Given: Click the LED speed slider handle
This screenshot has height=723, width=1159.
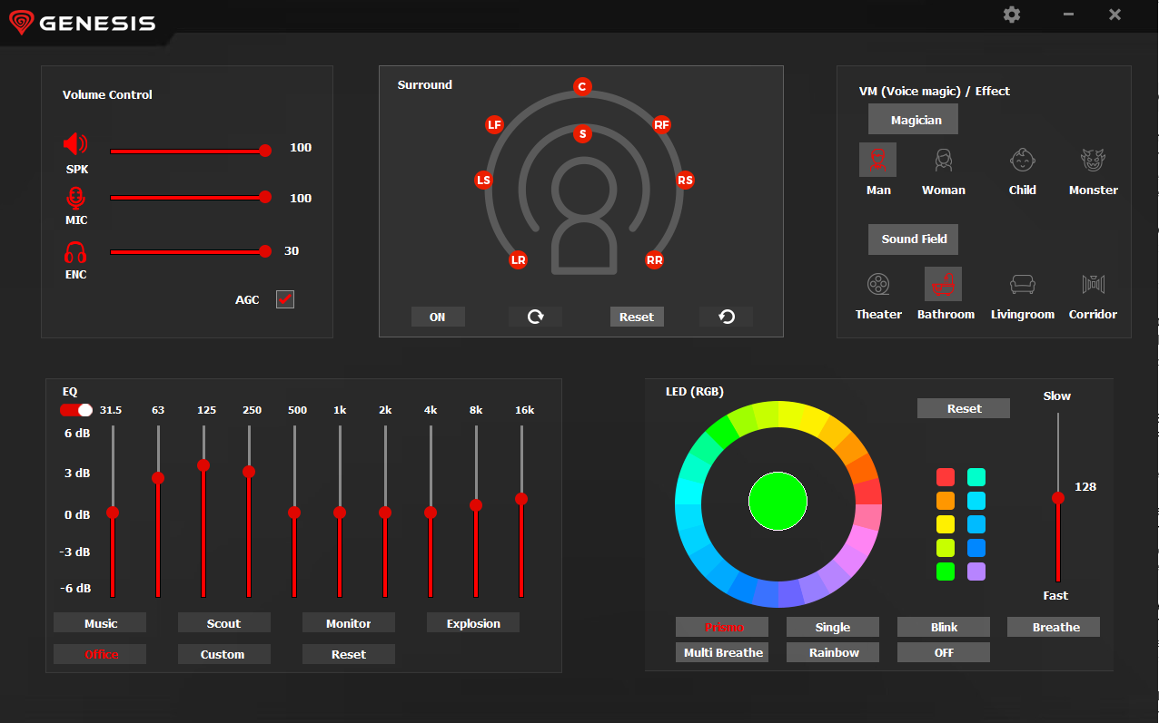Looking at the screenshot, I should (x=1057, y=498).
